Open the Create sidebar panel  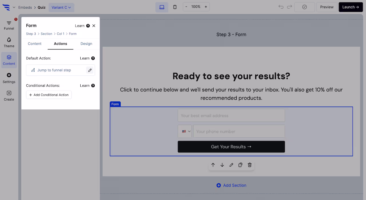[x=9, y=96]
